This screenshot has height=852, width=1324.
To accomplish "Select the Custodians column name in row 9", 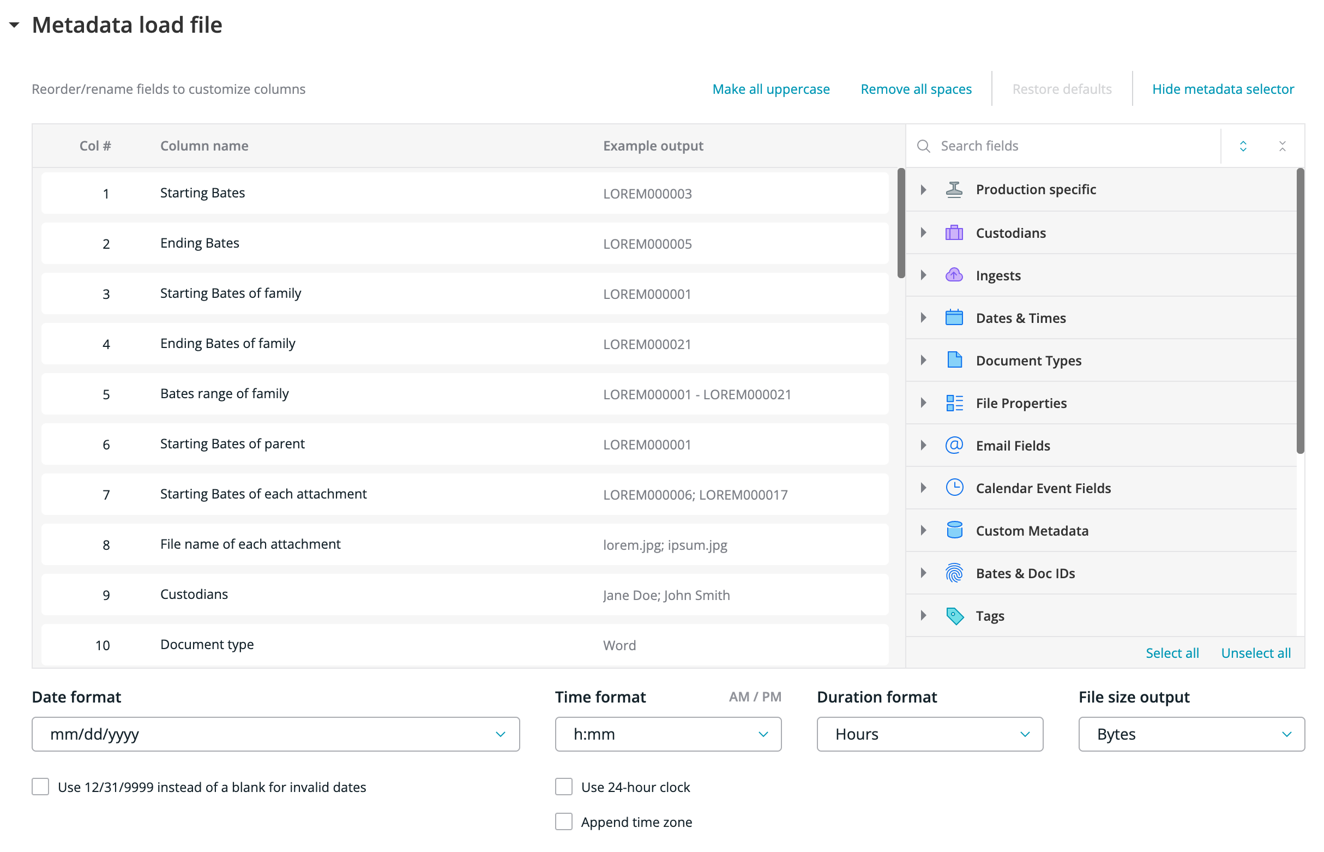I will [194, 594].
